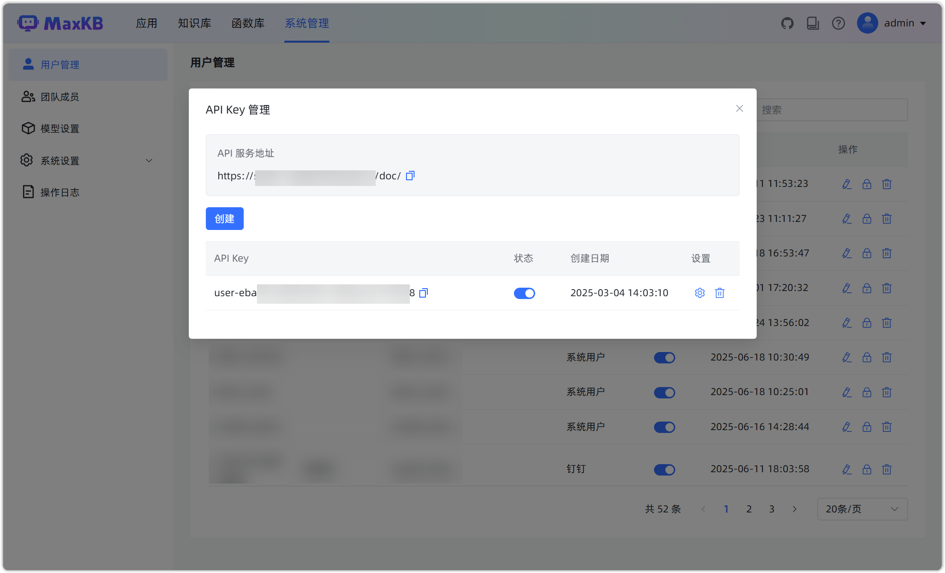Copy the user-eba API key
The image size is (945, 573).
(424, 293)
